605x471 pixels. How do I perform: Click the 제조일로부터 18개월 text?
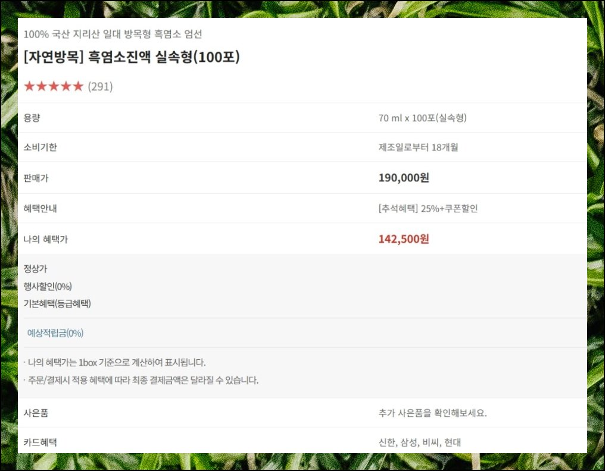[418, 147]
